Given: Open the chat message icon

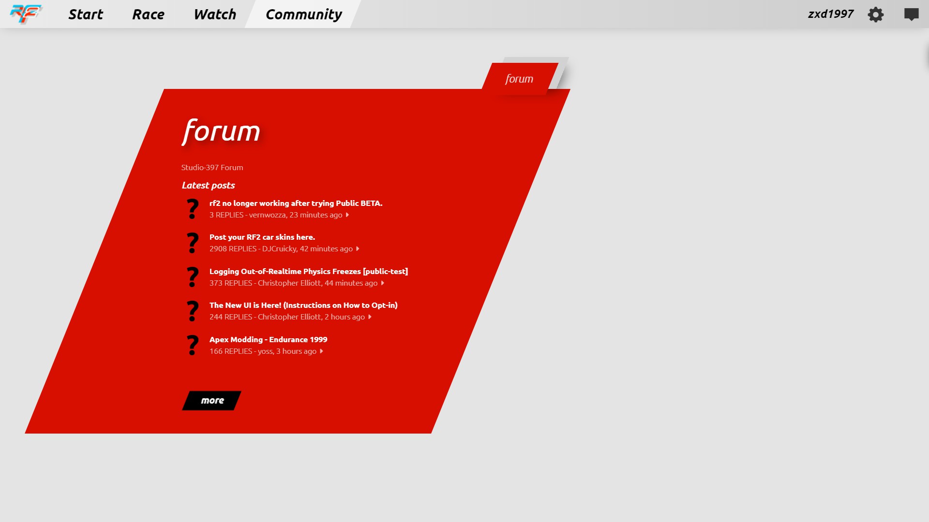Looking at the screenshot, I should pyautogui.click(x=912, y=14).
